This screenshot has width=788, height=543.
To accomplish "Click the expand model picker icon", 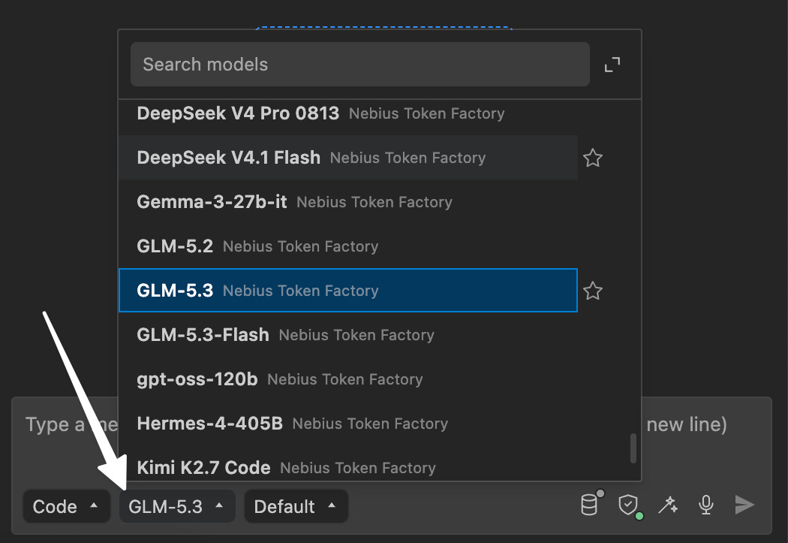I will coord(612,65).
